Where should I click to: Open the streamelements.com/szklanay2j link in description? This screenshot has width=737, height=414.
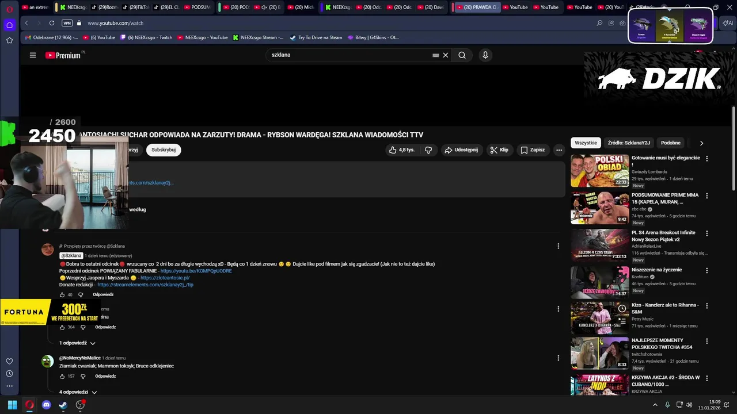pyautogui.click(x=151, y=183)
